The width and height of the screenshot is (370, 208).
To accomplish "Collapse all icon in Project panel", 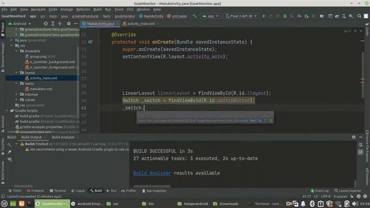I will [x=60, y=24].
